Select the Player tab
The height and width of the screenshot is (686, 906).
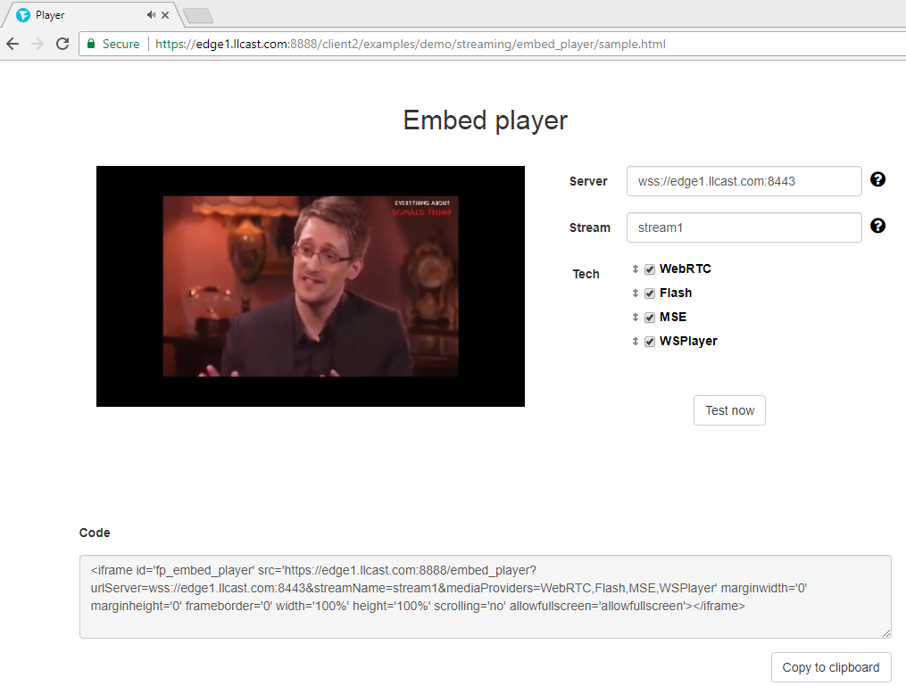coord(93,15)
